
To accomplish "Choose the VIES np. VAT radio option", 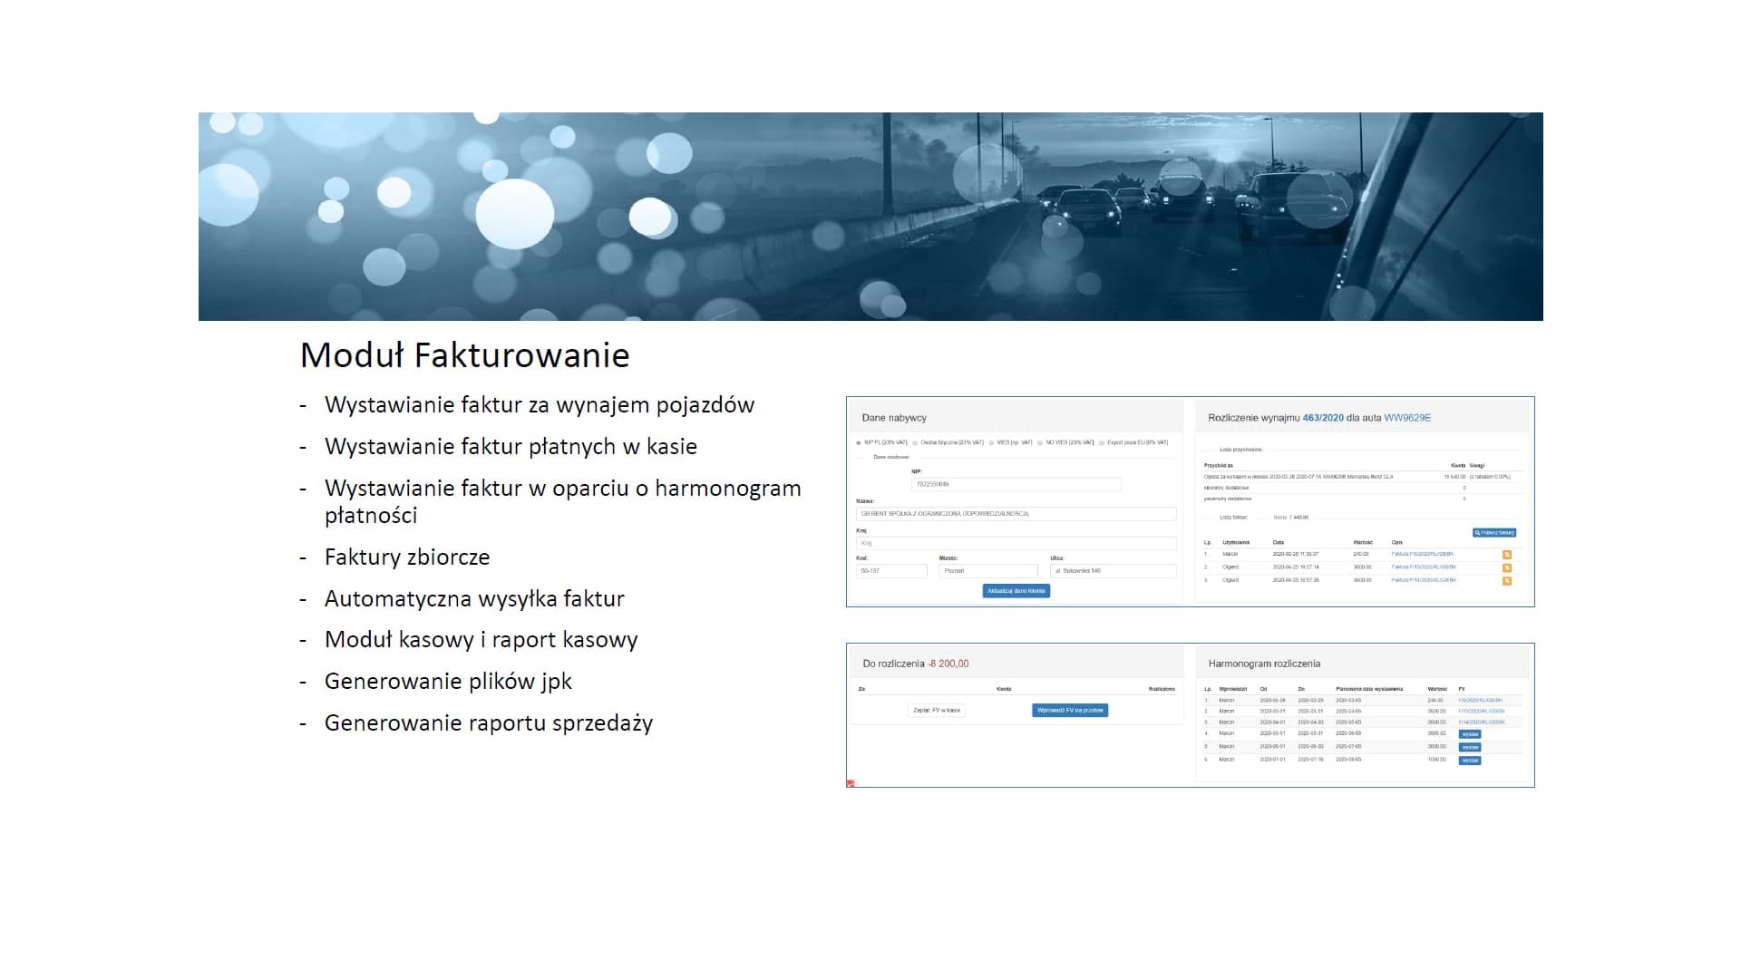I will pyautogui.click(x=992, y=443).
